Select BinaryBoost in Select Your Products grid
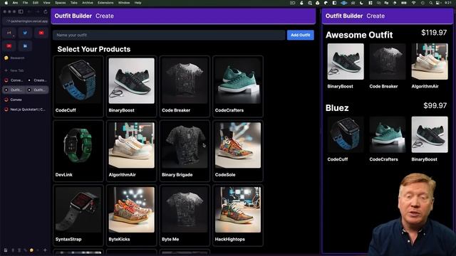Viewport: 456px width, 256px height. coord(131,86)
